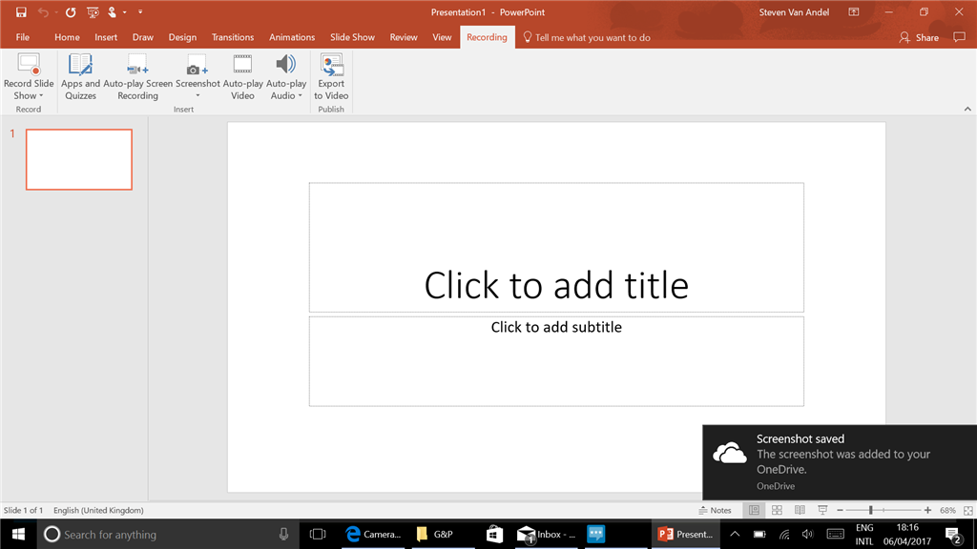The width and height of the screenshot is (977, 549).
Task: Switch to Normal view
Action: [x=754, y=511]
